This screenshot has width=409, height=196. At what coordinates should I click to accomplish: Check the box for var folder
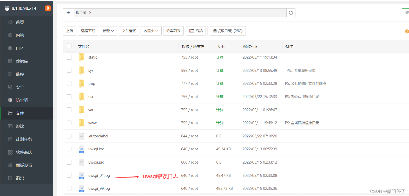click(69, 110)
